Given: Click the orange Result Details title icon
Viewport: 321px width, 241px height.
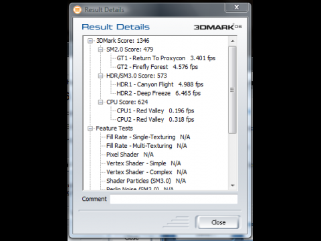Looking at the screenshot, I should point(78,10).
